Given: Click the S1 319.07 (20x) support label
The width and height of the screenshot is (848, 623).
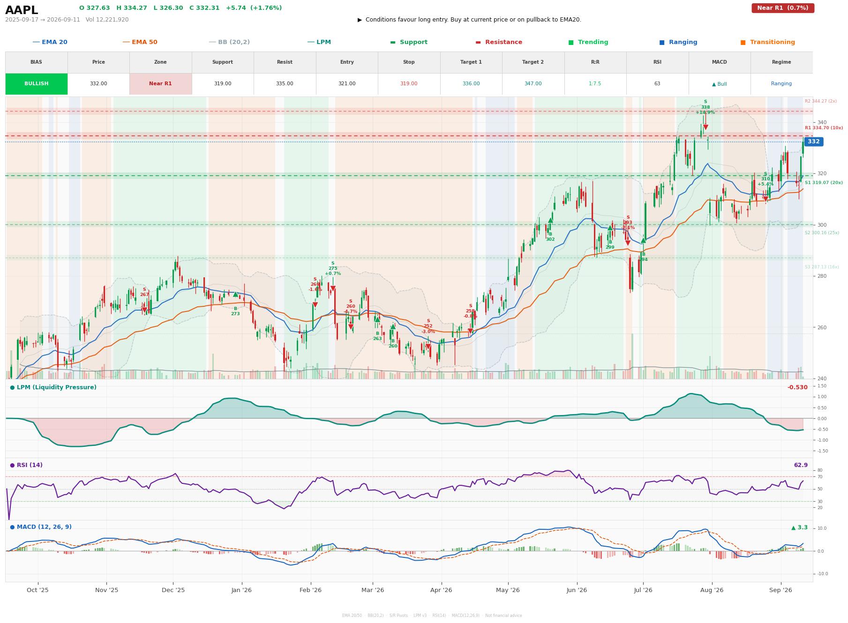Looking at the screenshot, I should click(824, 183).
